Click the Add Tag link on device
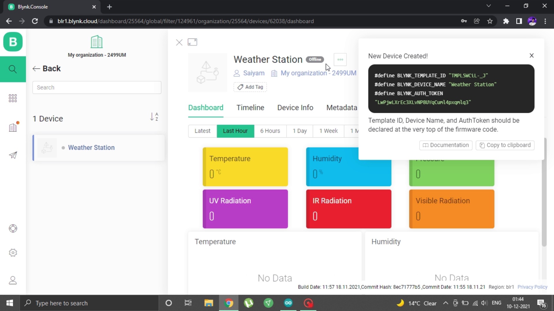The image size is (554, 311). point(251,87)
